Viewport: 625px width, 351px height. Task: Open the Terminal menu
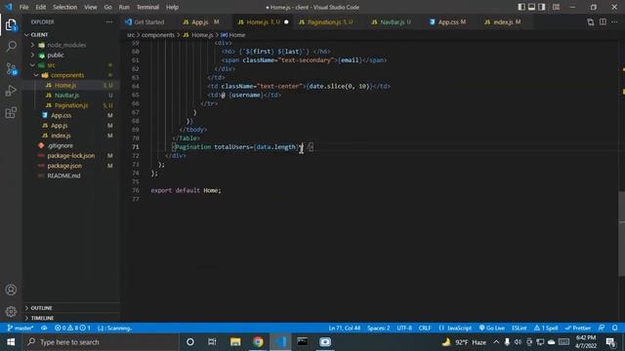tap(147, 7)
